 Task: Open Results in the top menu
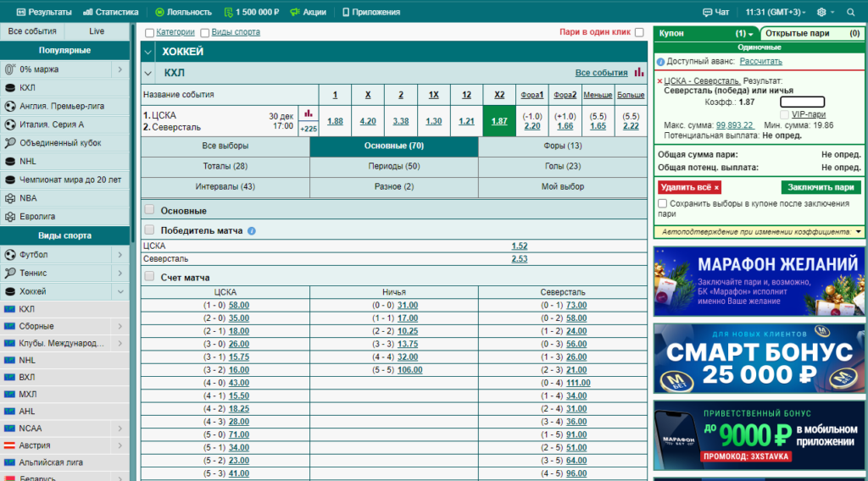[x=44, y=12]
